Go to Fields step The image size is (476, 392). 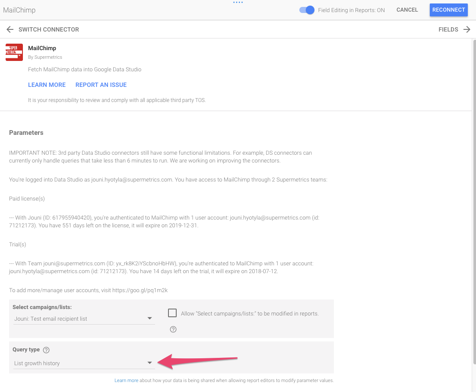tap(448, 29)
